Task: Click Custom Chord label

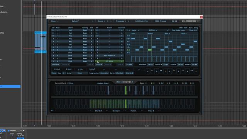Action: tap(103, 83)
